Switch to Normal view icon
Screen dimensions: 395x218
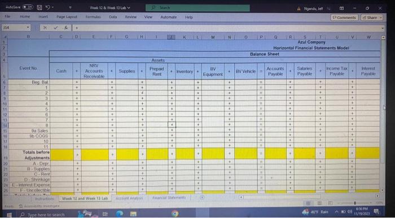308,203
